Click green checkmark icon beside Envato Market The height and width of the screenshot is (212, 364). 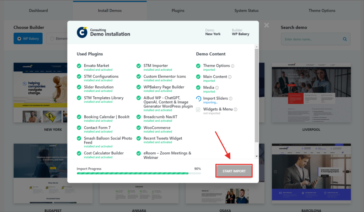[79, 66]
